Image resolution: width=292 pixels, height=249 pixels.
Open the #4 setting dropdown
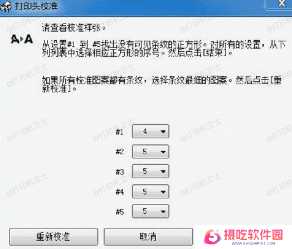point(150,191)
